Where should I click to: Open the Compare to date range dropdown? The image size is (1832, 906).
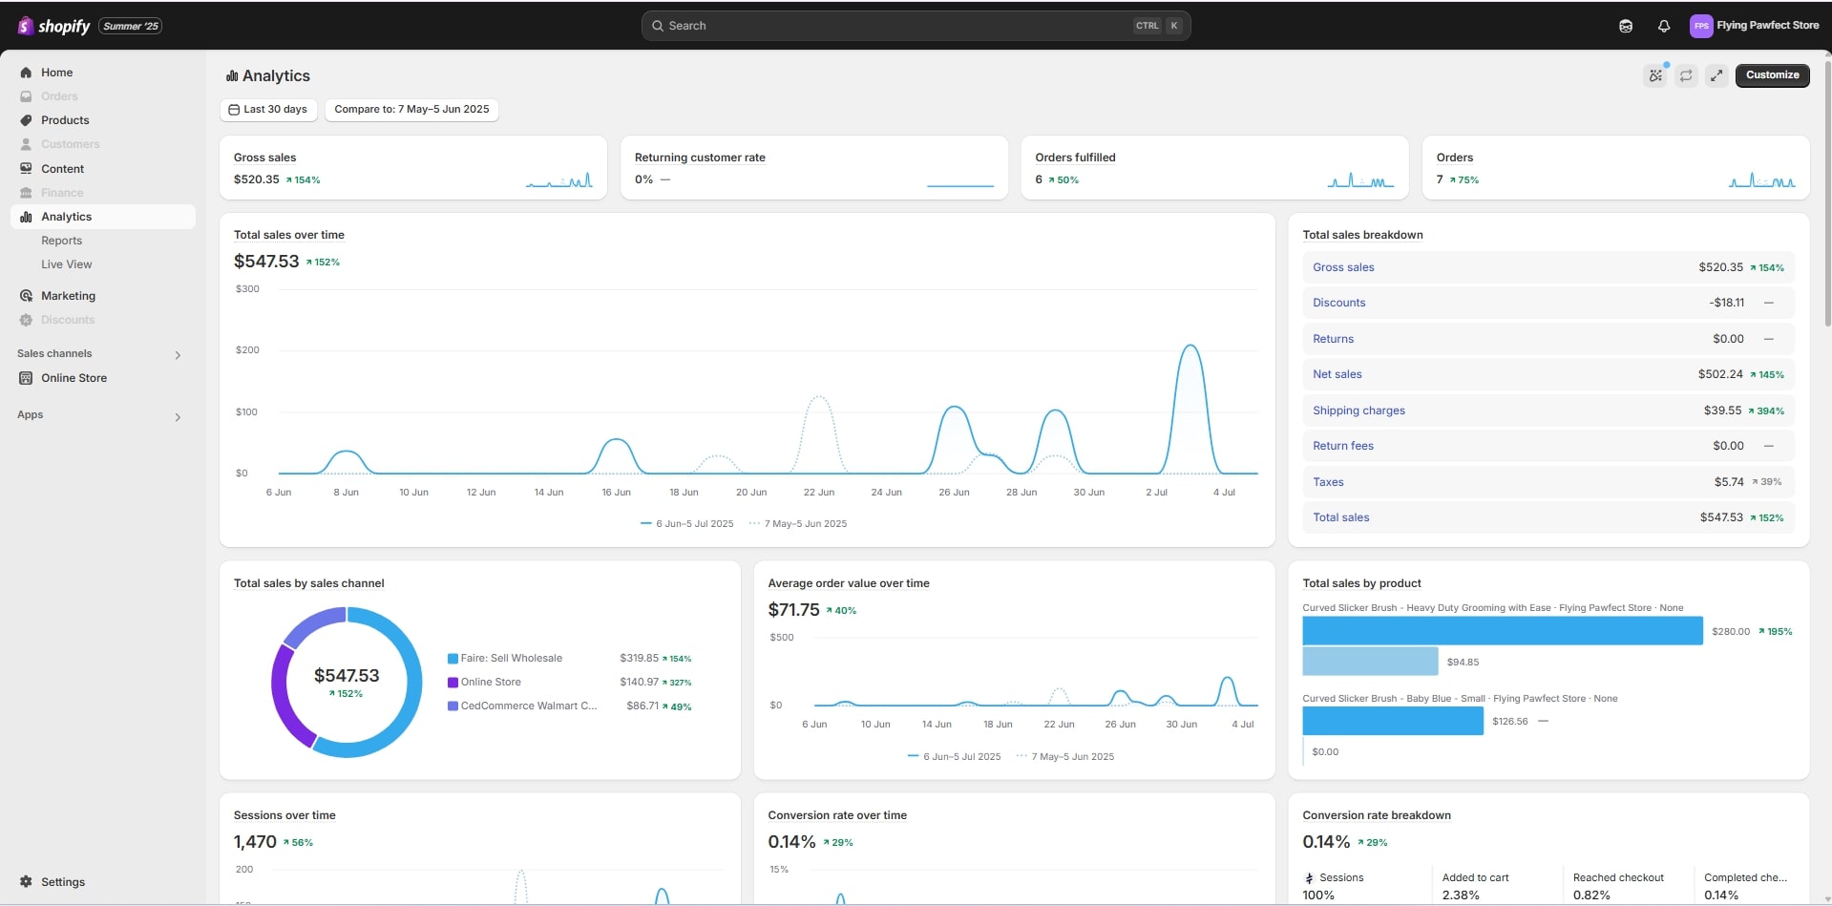[x=411, y=110]
